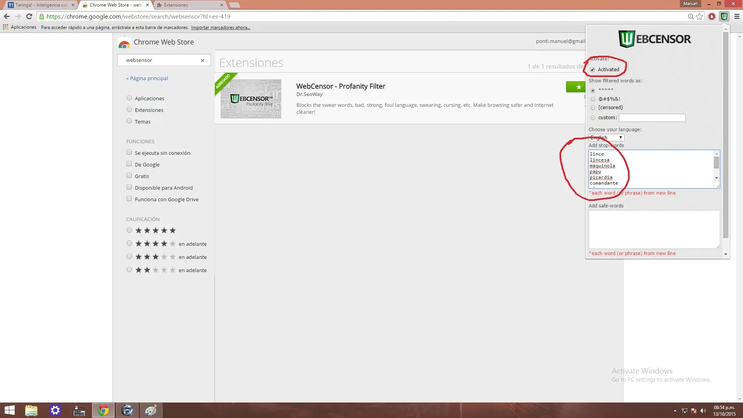
Task: Switch to the Extensiones tab
Action: (189, 5)
